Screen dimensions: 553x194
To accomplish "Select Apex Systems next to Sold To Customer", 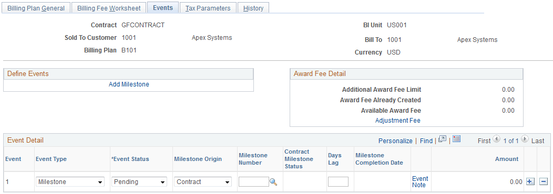I will click(212, 38).
